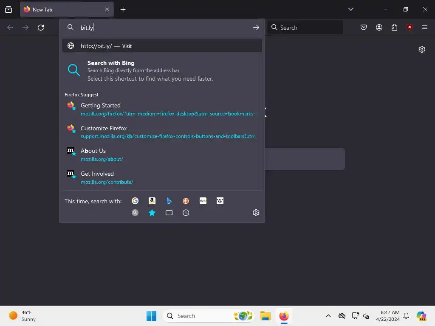Search open tabs icon
This screenshot has height=326, width=435.
pyautogui.click(x=169, y=213)
